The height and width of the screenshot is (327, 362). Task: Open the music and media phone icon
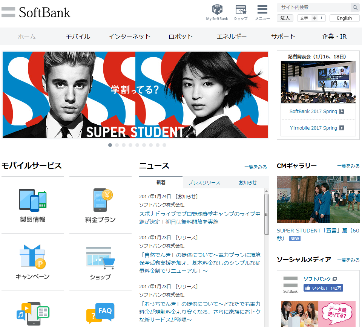32,314
